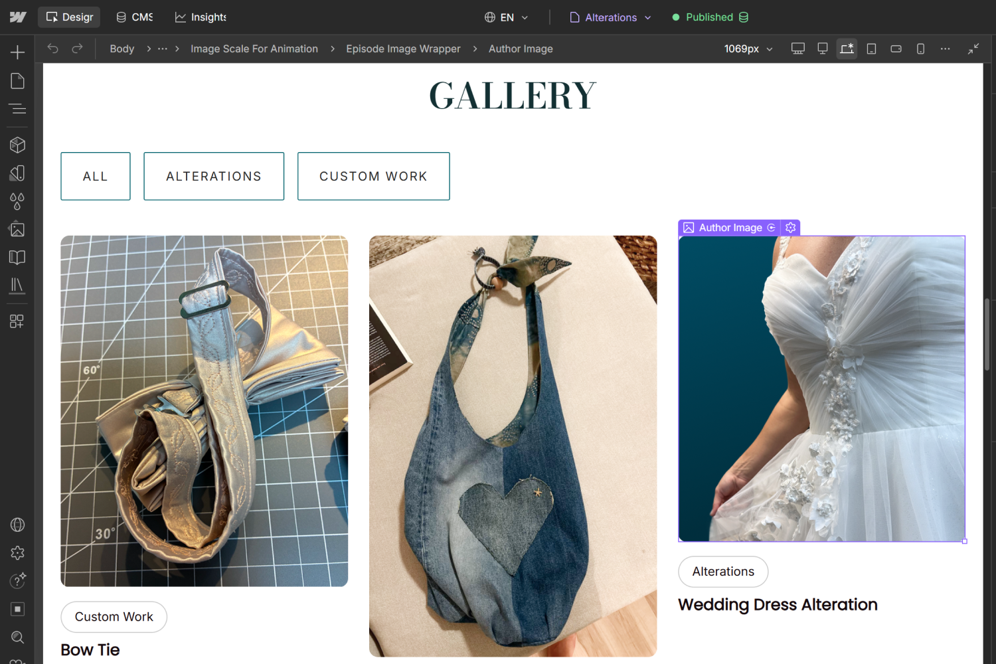Image resolution: width=996 pixels, height=664 pixels.
Task: Click the CUSTOM WORK filter button
Action: (373, 176)
